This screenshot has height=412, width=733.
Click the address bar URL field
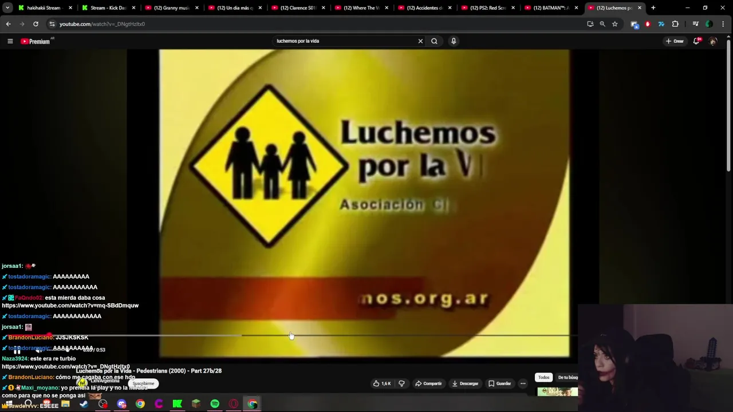point(315,24)
